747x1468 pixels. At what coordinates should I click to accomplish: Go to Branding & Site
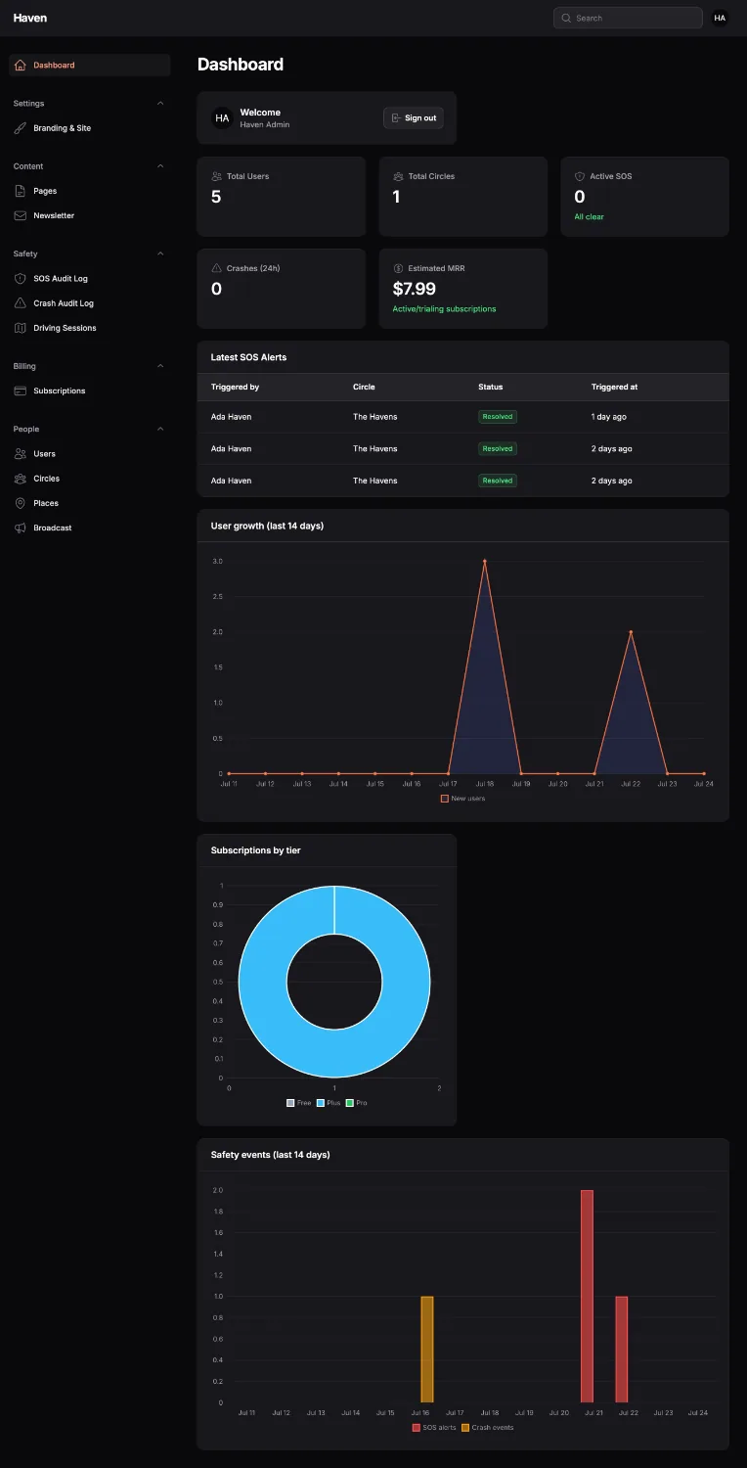point(90,128)
